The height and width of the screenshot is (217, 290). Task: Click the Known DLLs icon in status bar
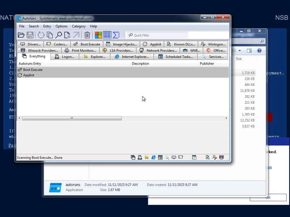coord(208,157)
